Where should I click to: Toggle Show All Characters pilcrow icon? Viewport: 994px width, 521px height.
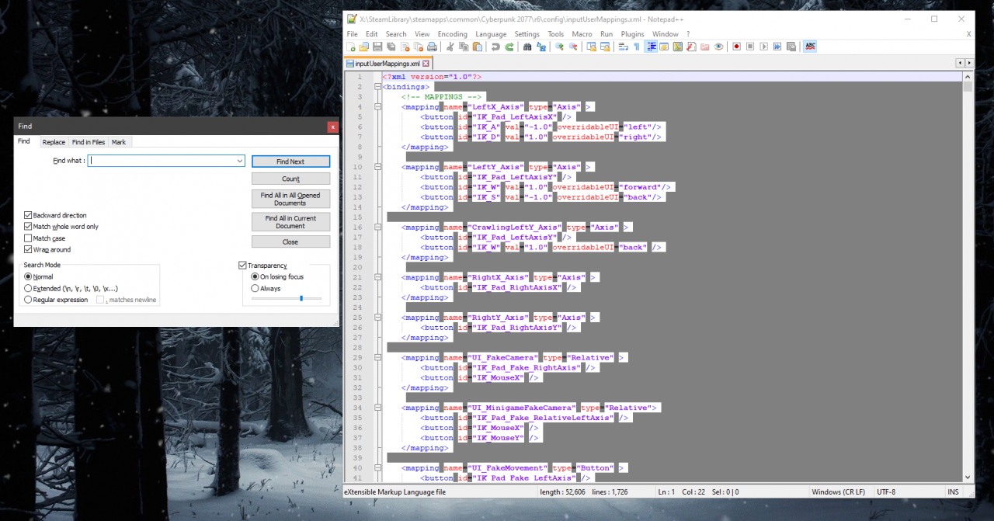click(x=636, y=47)
